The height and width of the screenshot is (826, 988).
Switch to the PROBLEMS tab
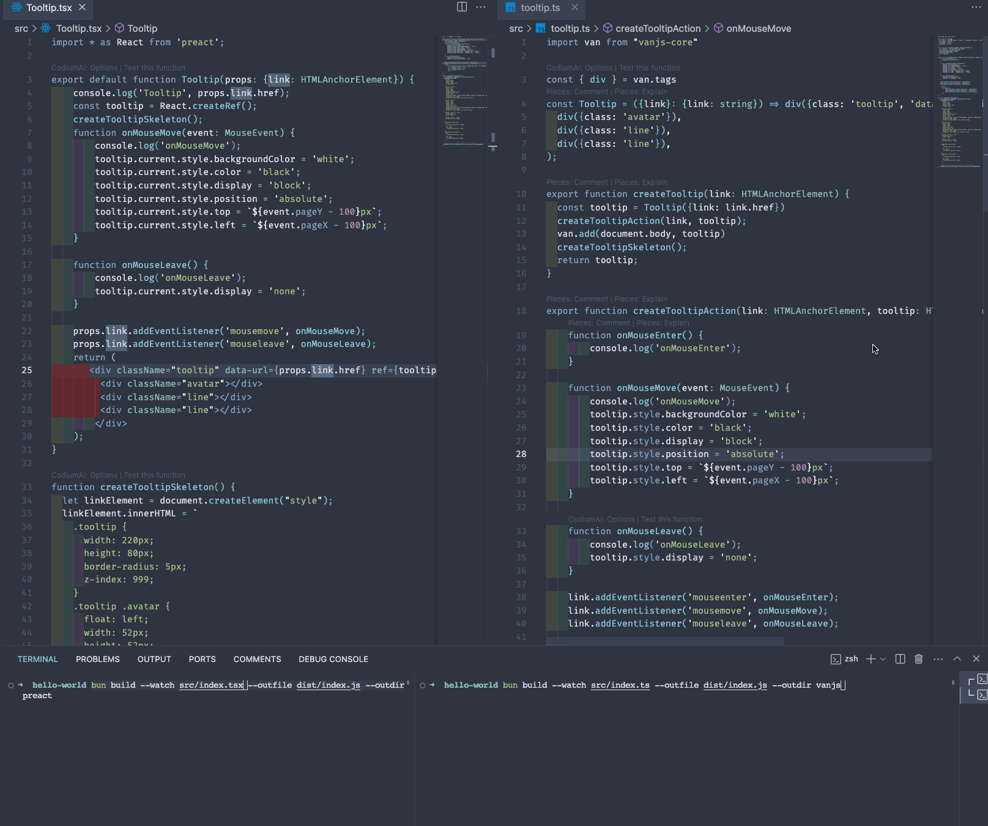pyautogui.click(x=97, y=659)
